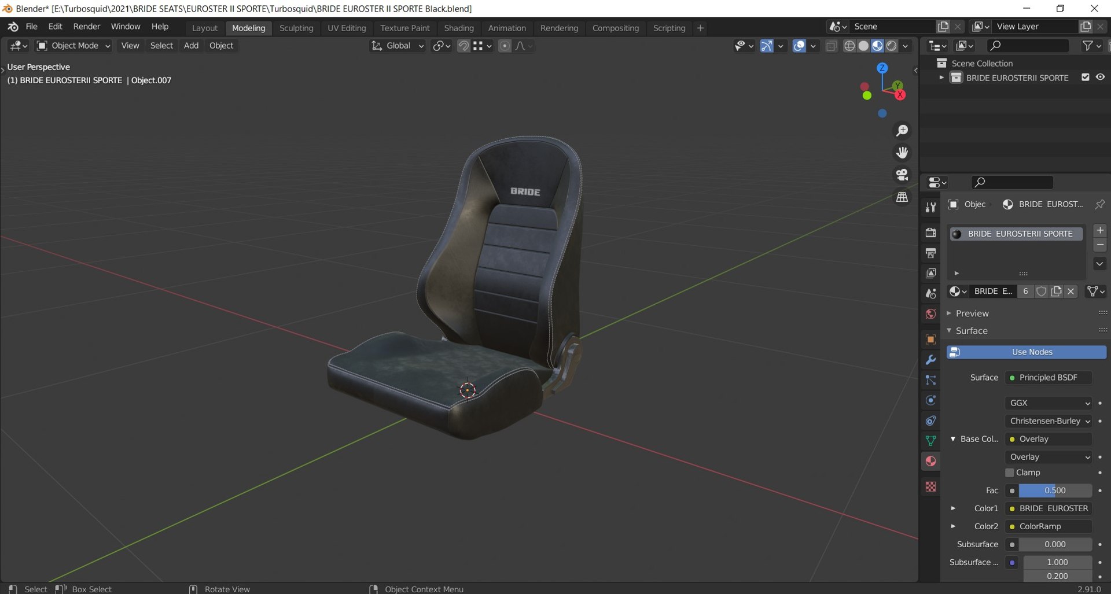Toggle viewport overlays display button

click(x=799, y=46)
